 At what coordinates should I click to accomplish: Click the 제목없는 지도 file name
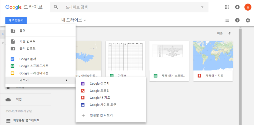(214, 75)
